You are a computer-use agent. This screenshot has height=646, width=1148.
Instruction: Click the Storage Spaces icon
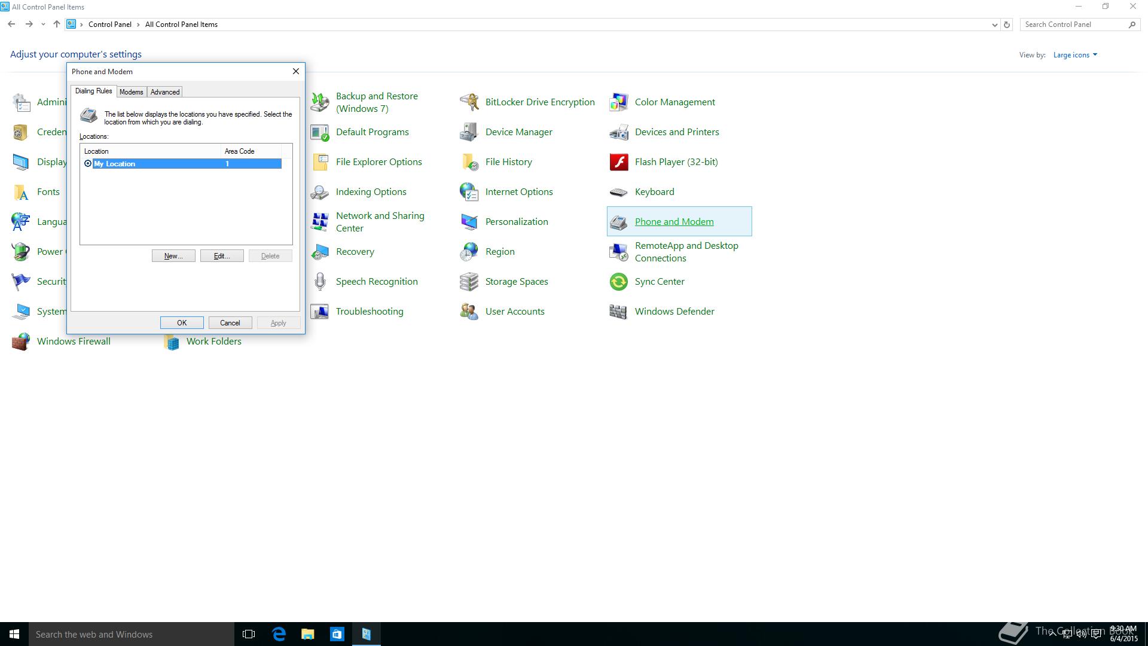pyautogui.click(x=469, y=282)
